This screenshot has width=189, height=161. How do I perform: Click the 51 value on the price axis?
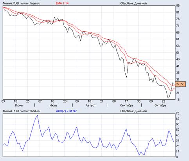[178, 53]
